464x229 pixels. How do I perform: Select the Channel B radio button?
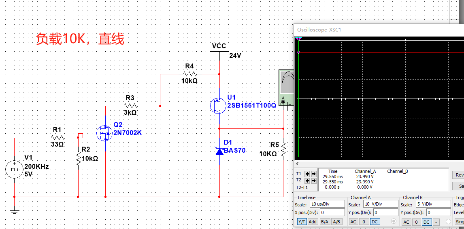tap(448, 221)
